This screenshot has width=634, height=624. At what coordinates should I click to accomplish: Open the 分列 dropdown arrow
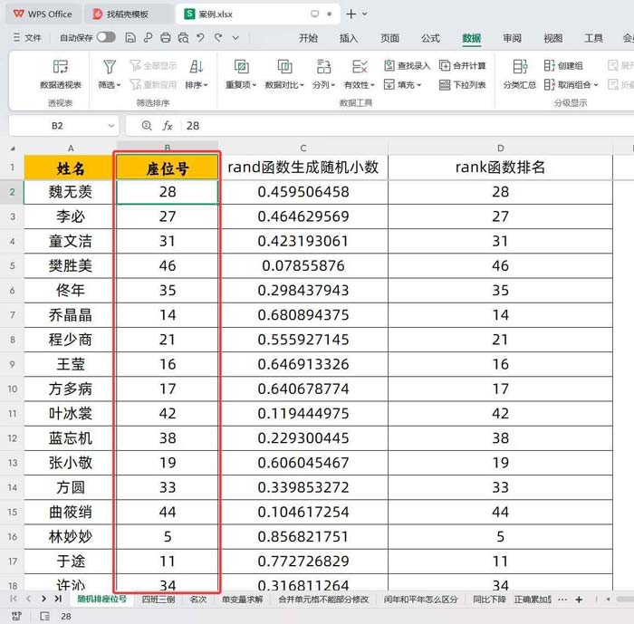point(333,85)
